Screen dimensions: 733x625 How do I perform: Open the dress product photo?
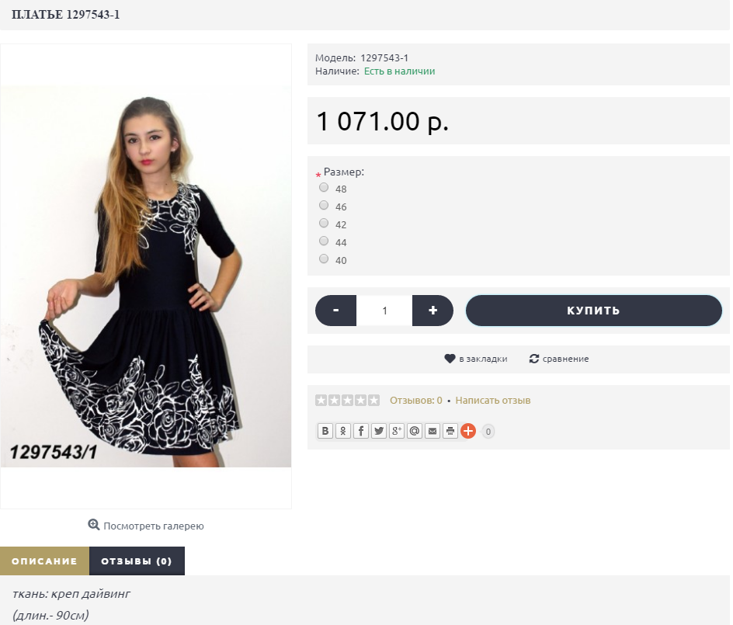pyautogui.click(x=146, y=276)
